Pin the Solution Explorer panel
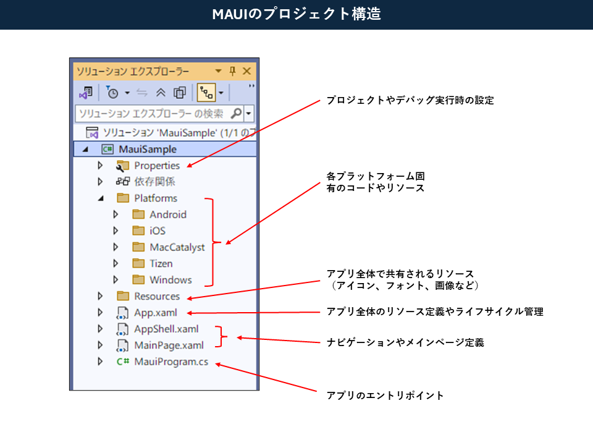The height and width of the screenshot is (445, 593). coord(233,70)
